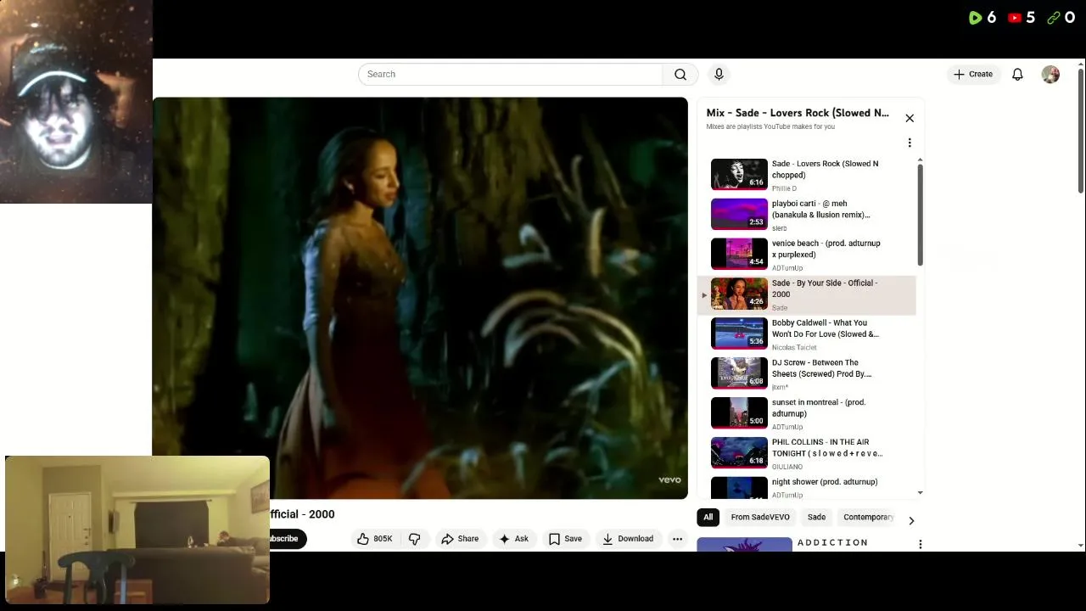Click the playlist scrollbar up arrow
The width and height of the screenshot is (1086, 611).
[920, 160]
